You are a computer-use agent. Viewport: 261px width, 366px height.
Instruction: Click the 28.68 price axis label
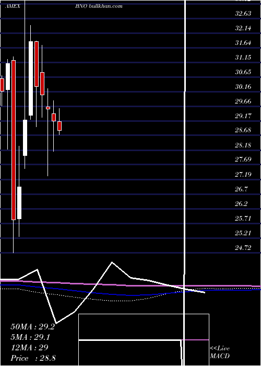tap(243, 130)
